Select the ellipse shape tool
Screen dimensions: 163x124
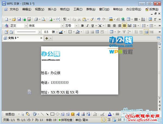point(58,114)
